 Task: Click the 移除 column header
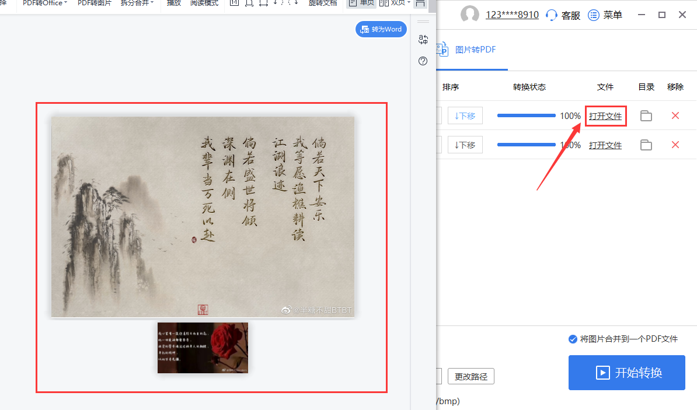[x=675, y=87]
